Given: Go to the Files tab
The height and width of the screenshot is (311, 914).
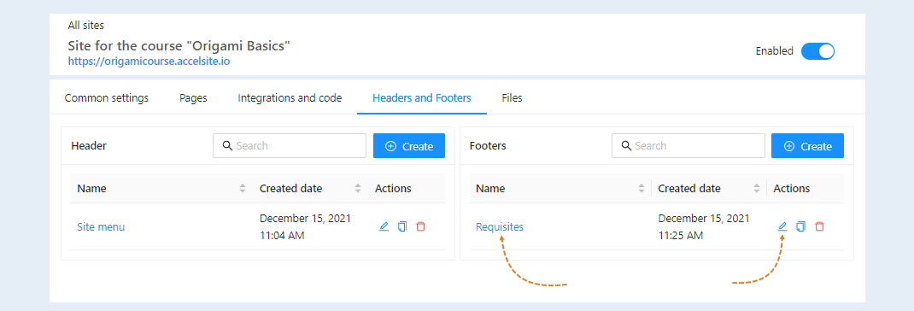Looking at the screenshot, I should 512,98.
